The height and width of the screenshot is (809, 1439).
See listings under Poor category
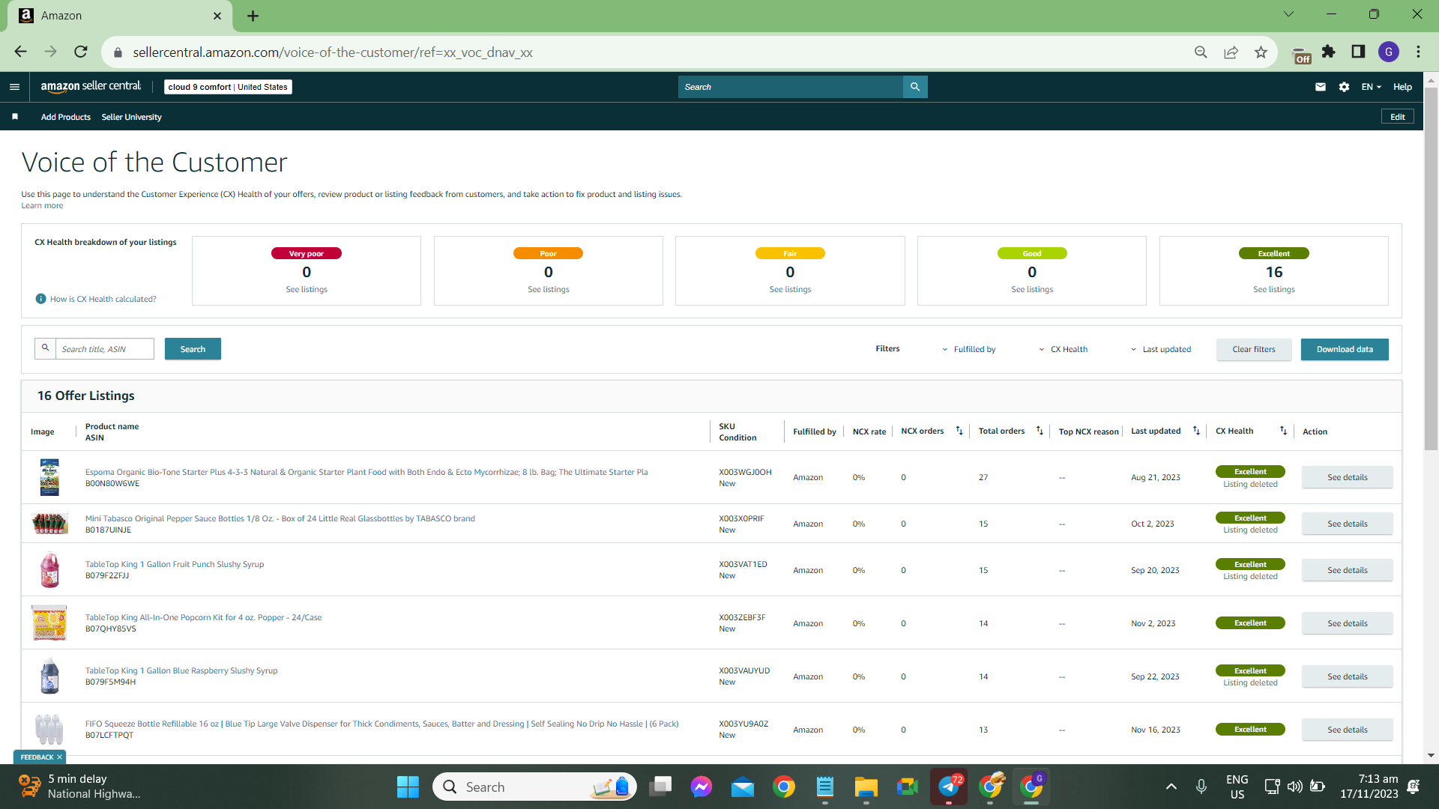(x=549, y=290)
